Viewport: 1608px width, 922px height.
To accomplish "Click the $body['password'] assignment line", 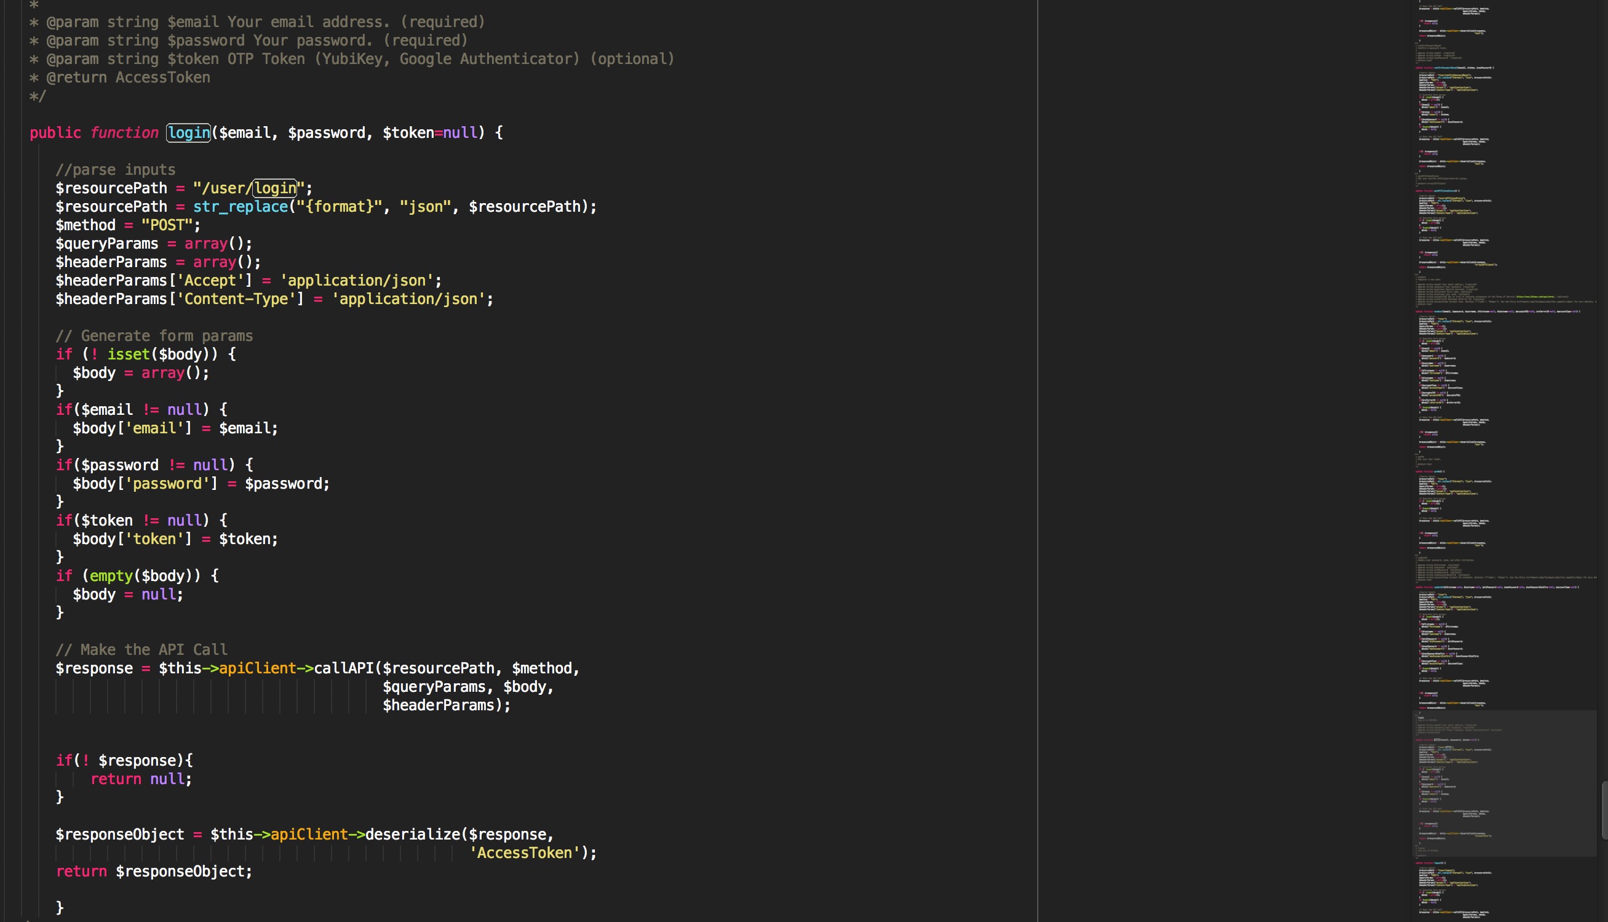I will [201, 484].
